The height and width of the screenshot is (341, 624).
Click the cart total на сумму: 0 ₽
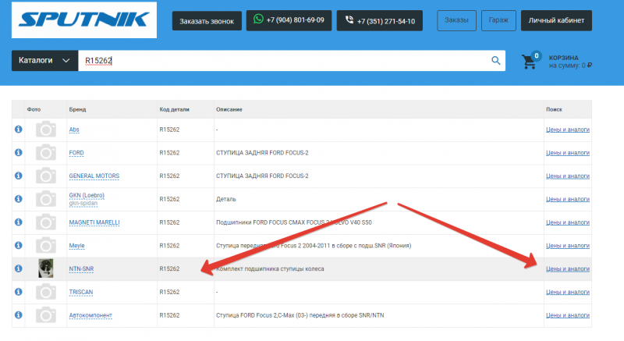(570, 66)
